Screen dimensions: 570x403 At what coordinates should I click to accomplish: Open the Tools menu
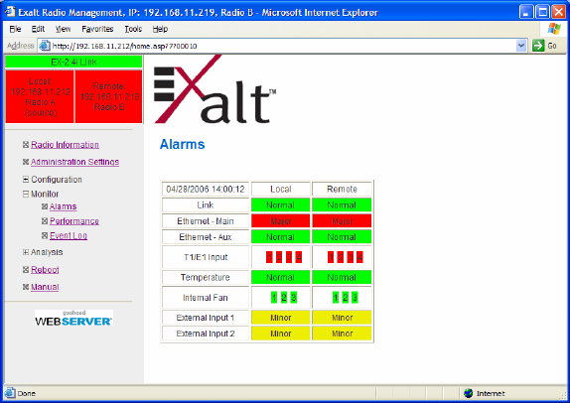click(x=133, y=29)
